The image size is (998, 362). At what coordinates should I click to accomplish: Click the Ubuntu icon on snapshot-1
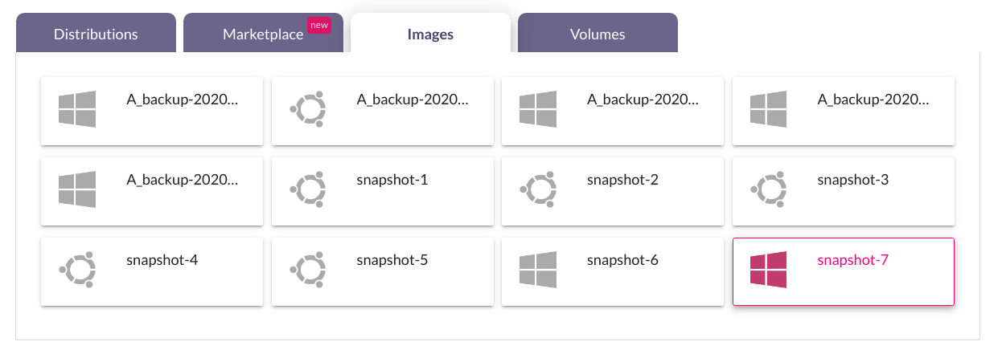tap(308, 189)
